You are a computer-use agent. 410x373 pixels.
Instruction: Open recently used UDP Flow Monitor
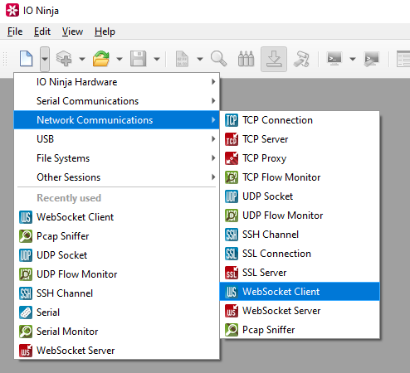click(x=117, y=274)
